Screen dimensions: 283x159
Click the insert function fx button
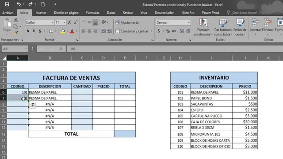pos(61,49)
